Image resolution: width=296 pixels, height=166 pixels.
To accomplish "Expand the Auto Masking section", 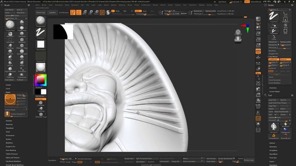I will pyautogui.click(x=11, y=150).
